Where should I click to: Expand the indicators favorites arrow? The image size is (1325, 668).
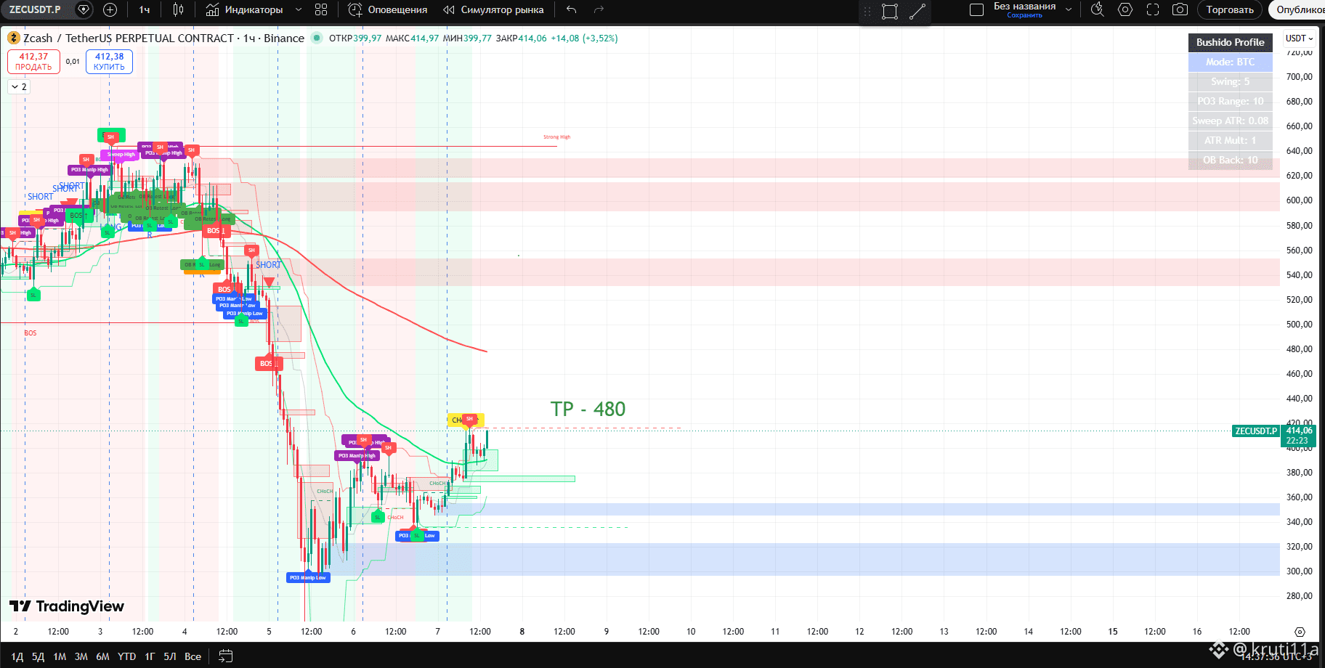pyautogui.click(x=299, y=9)
